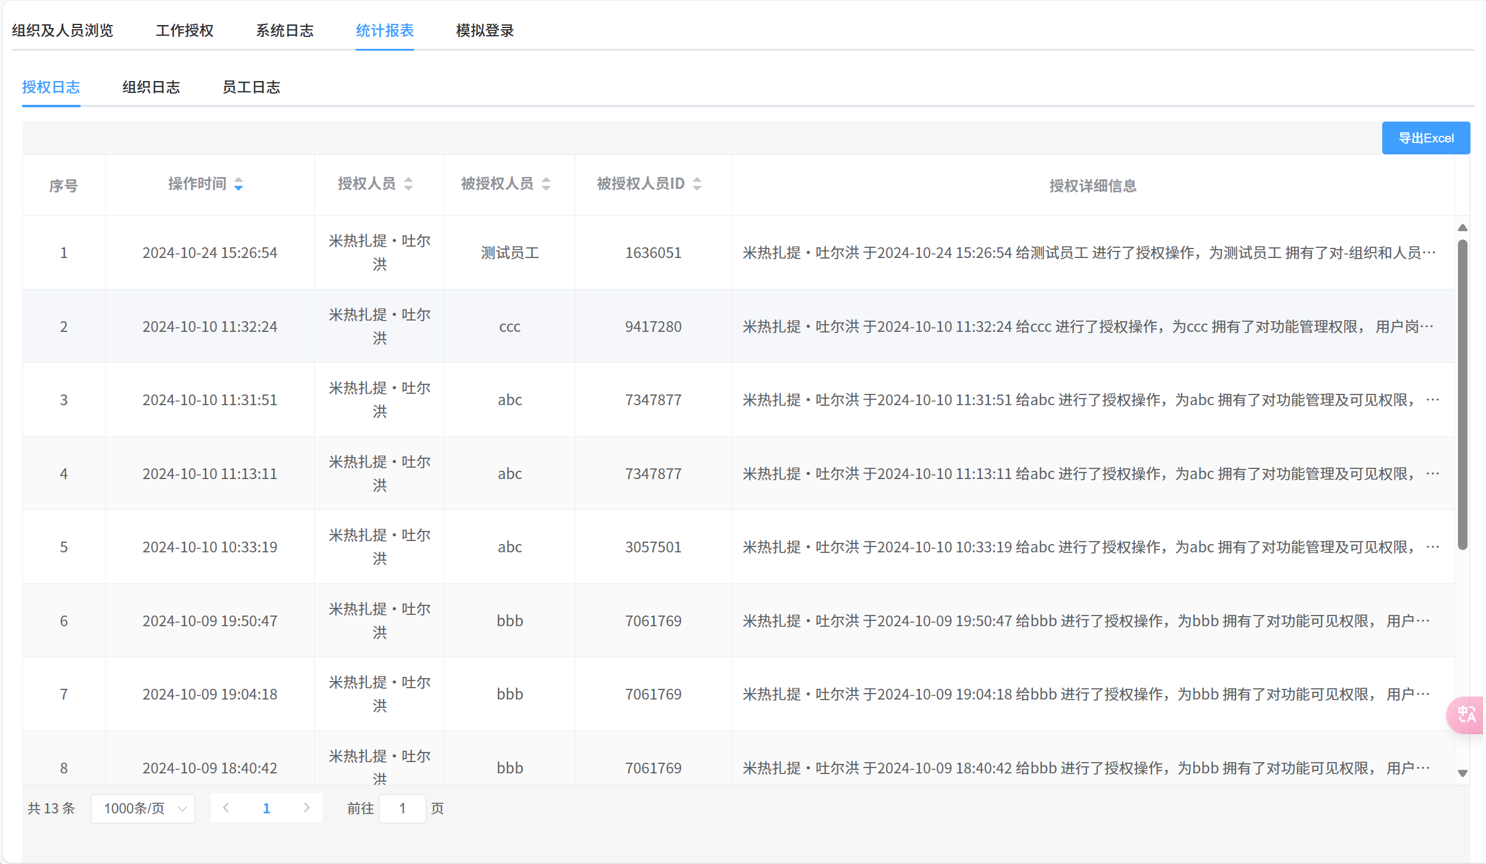This screenshot has height=864, width=1486.
Task: Click the vertical scrollbar thumb
Action: coord(1463,394)
